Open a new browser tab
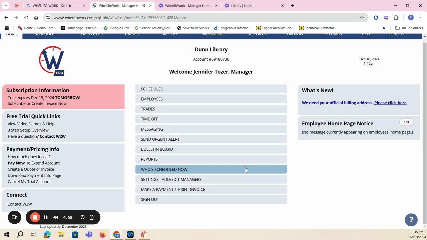 click(293, 6)
